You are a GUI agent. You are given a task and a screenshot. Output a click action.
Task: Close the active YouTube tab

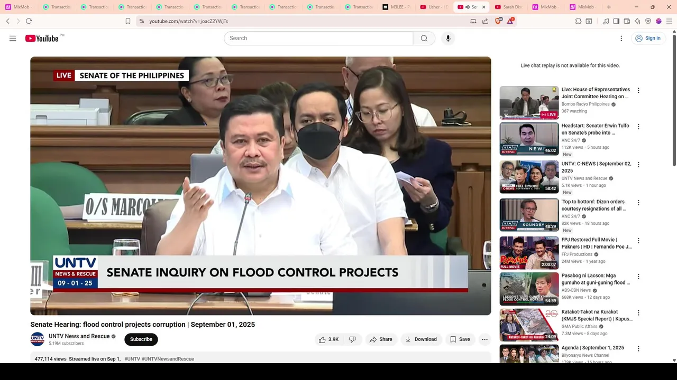pos(483,7)
